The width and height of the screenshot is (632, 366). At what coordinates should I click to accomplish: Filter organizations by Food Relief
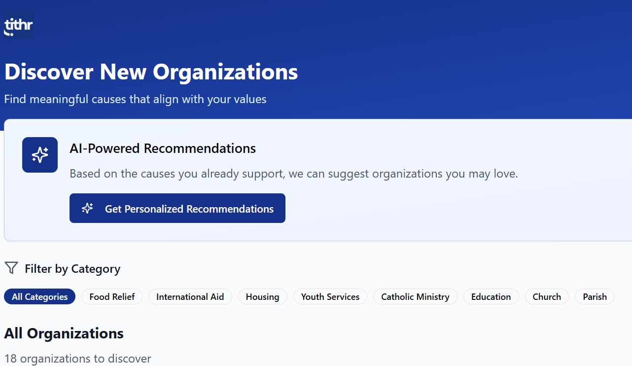112,296
